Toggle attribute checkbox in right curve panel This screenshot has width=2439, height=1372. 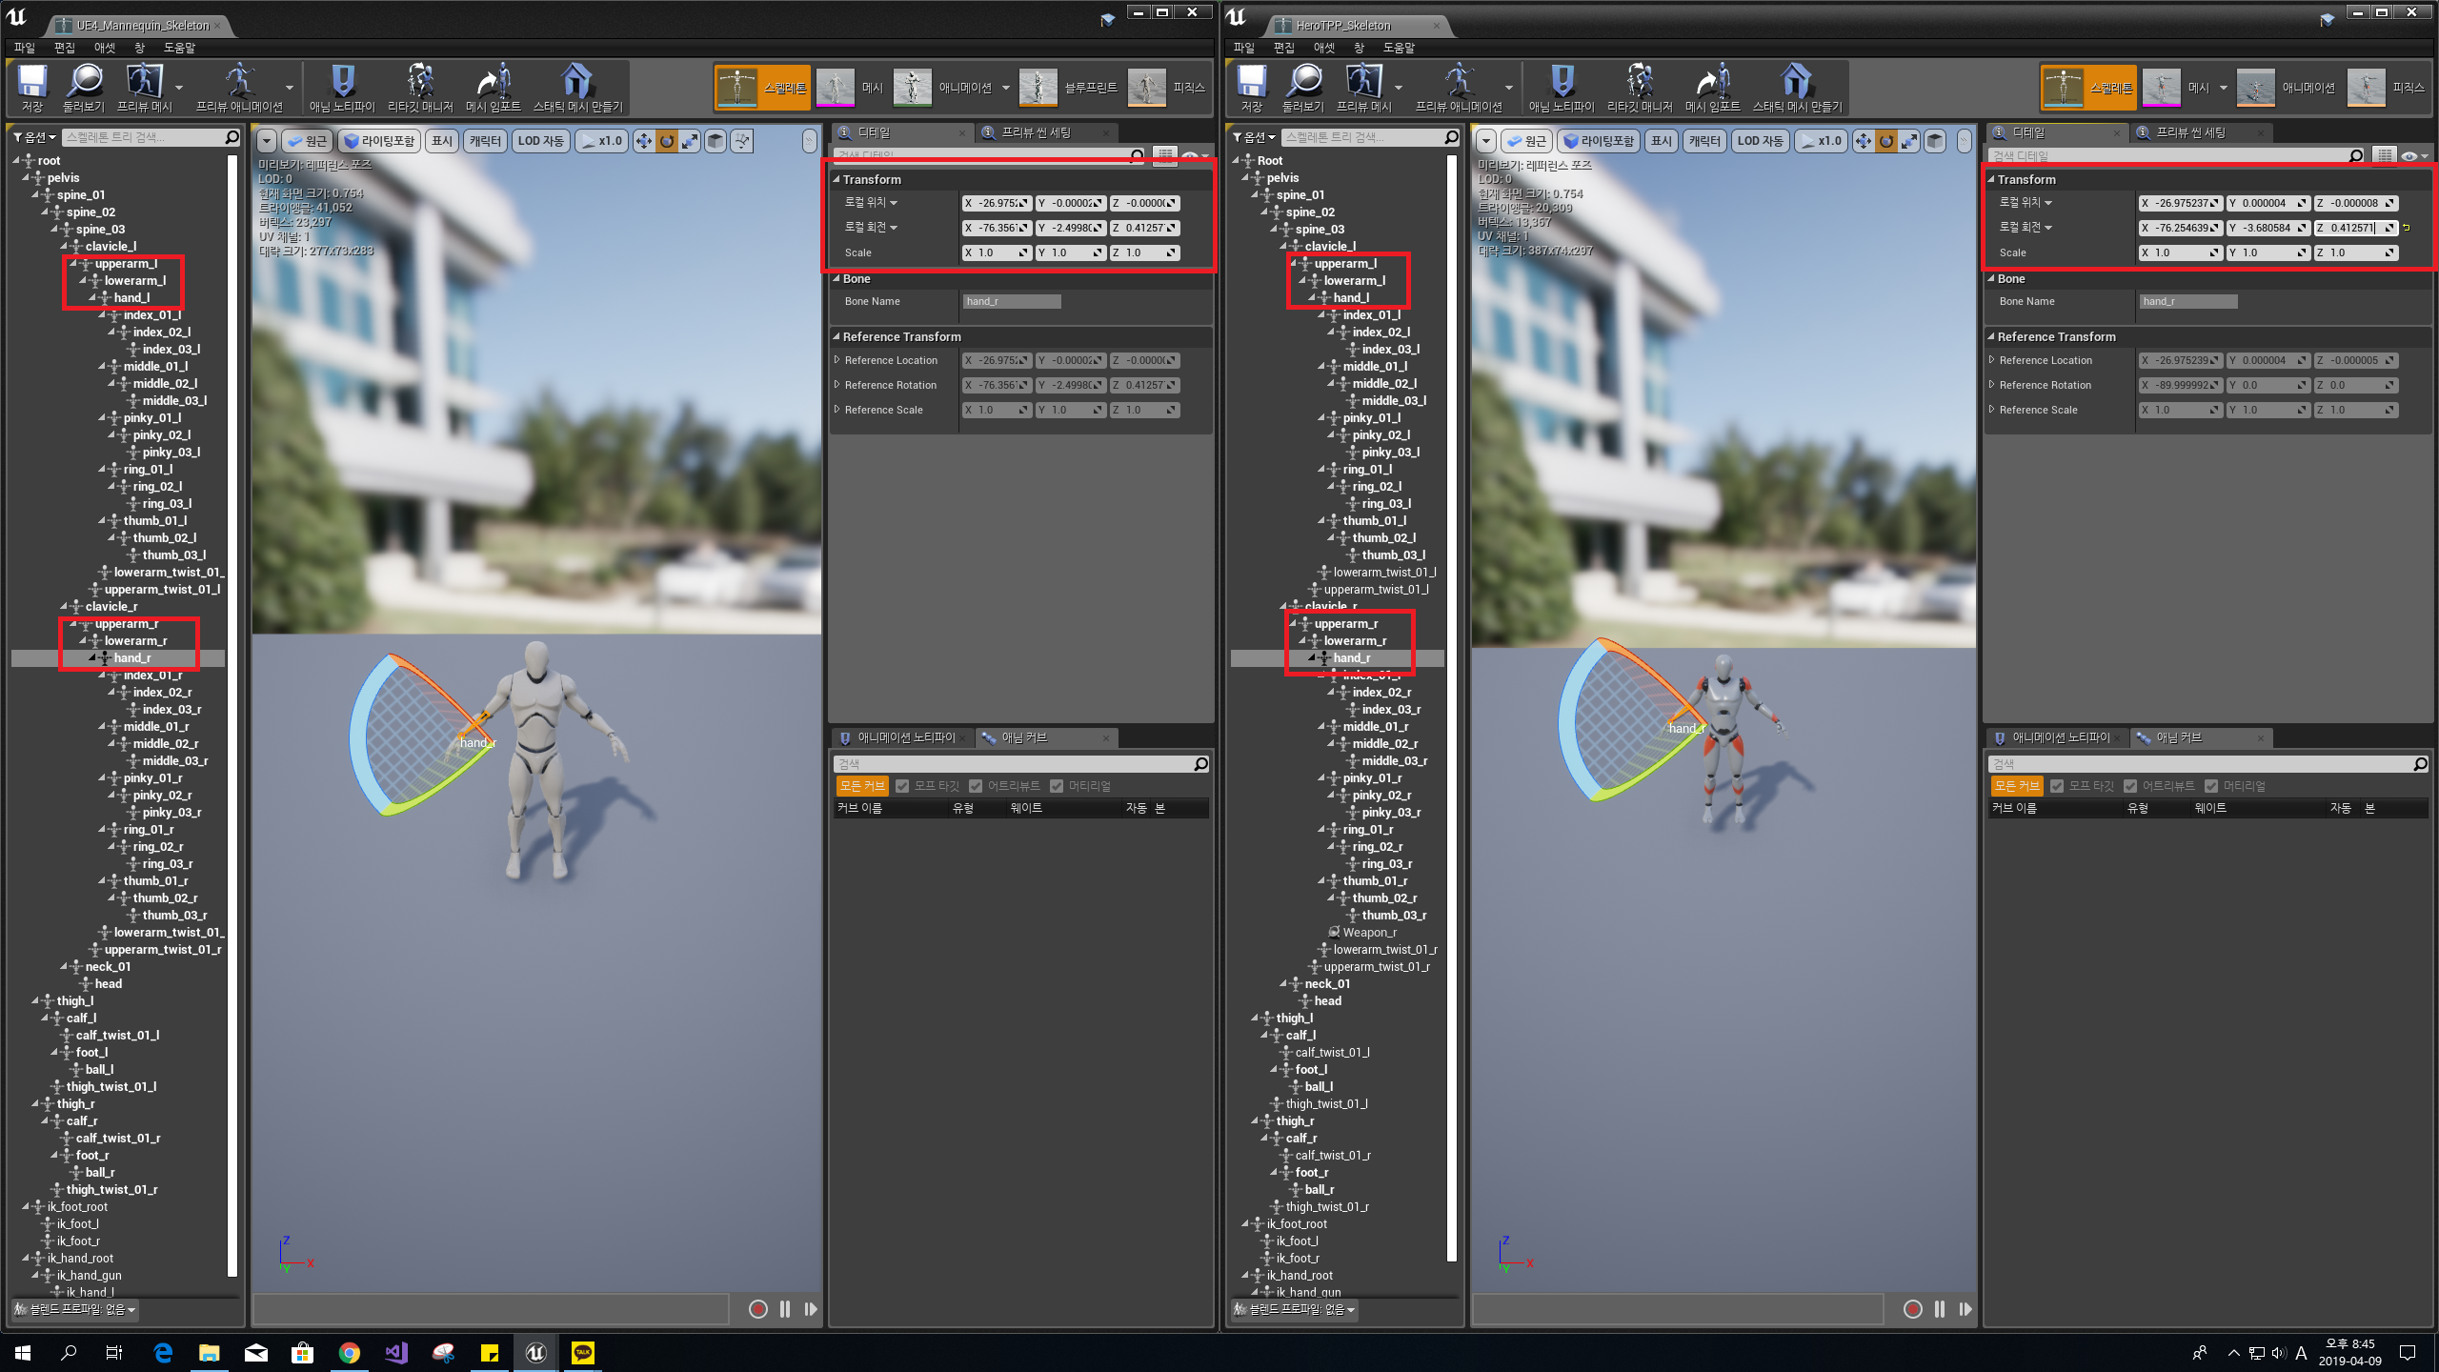click(2130, 786)
